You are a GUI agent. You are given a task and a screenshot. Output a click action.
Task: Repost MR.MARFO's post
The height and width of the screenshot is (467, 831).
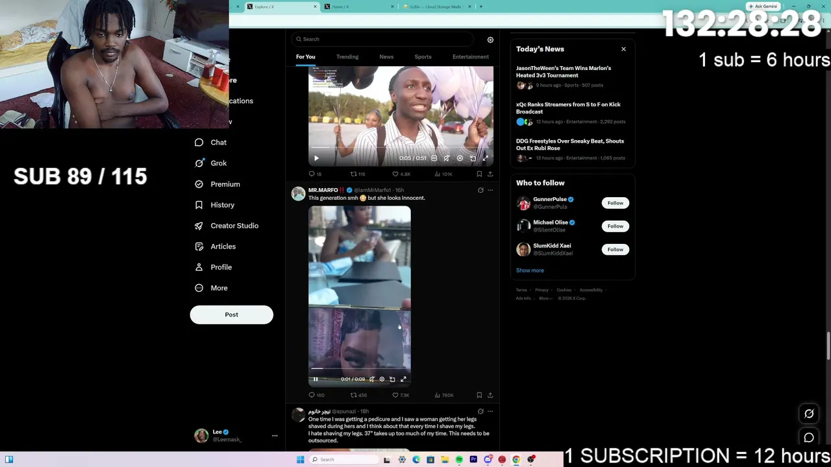[354, 395]
